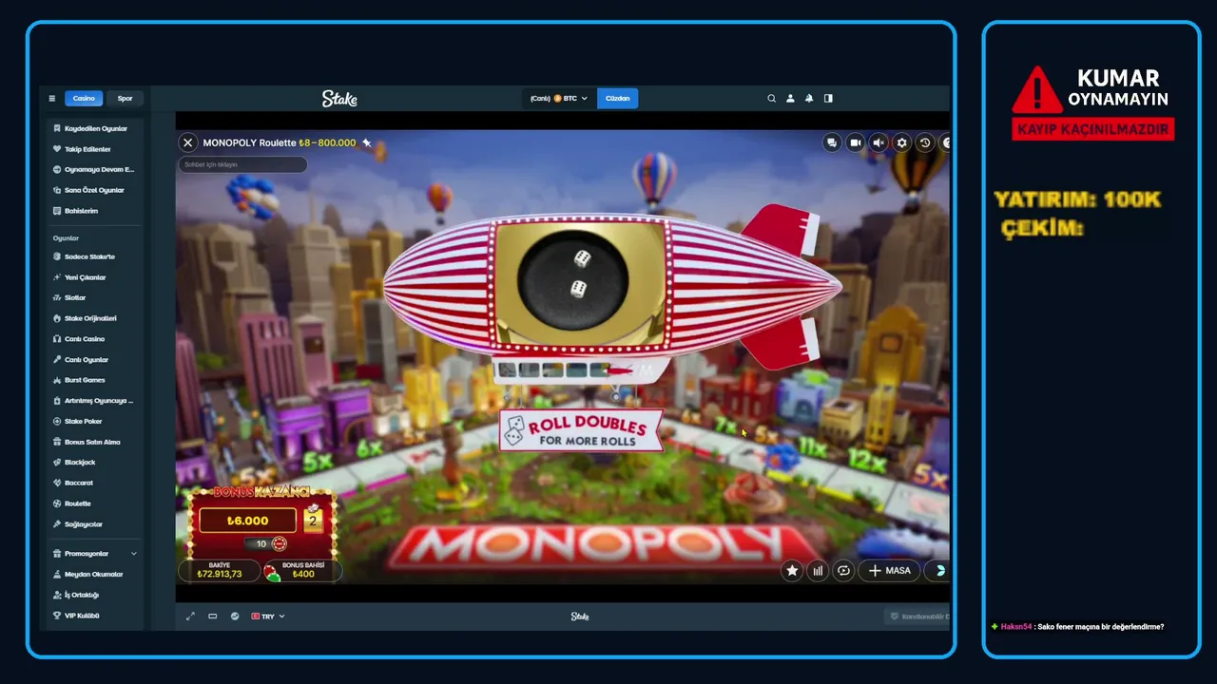Expand the Promosyonlar section
This screenshot has height=684, width=1217.
coord(95,554)
